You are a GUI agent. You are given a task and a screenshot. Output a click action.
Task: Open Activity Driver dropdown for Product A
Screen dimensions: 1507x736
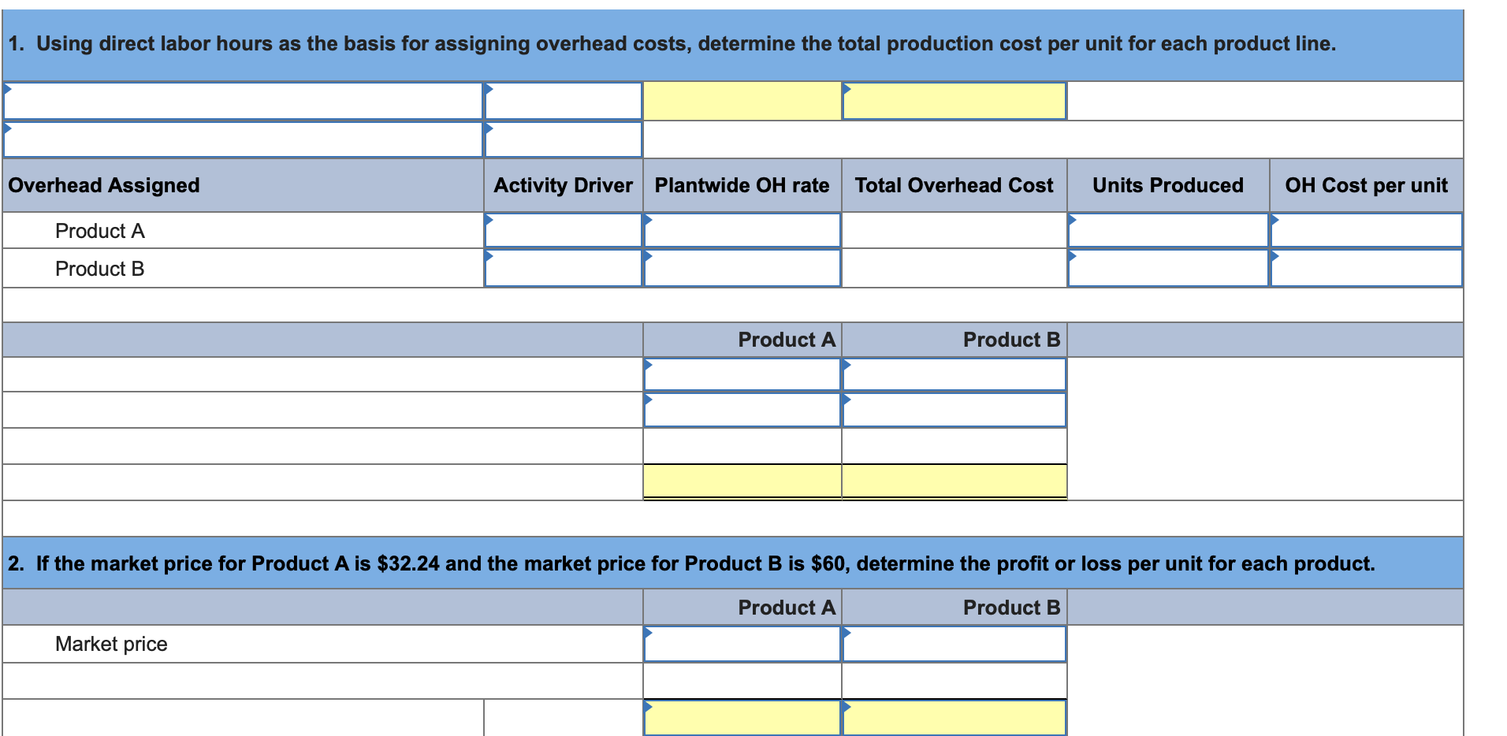pyautogui.click(x=564, y=230)
